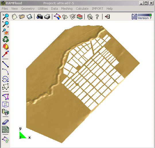155x148 pixels.
Task: Click the save floppy disk icon
Action: [x=29, y=17]
